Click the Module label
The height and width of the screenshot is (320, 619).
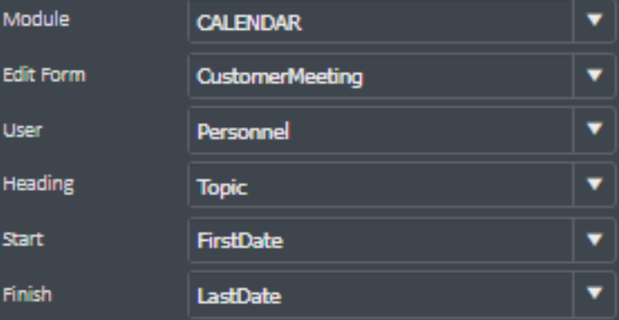point(37,19)
